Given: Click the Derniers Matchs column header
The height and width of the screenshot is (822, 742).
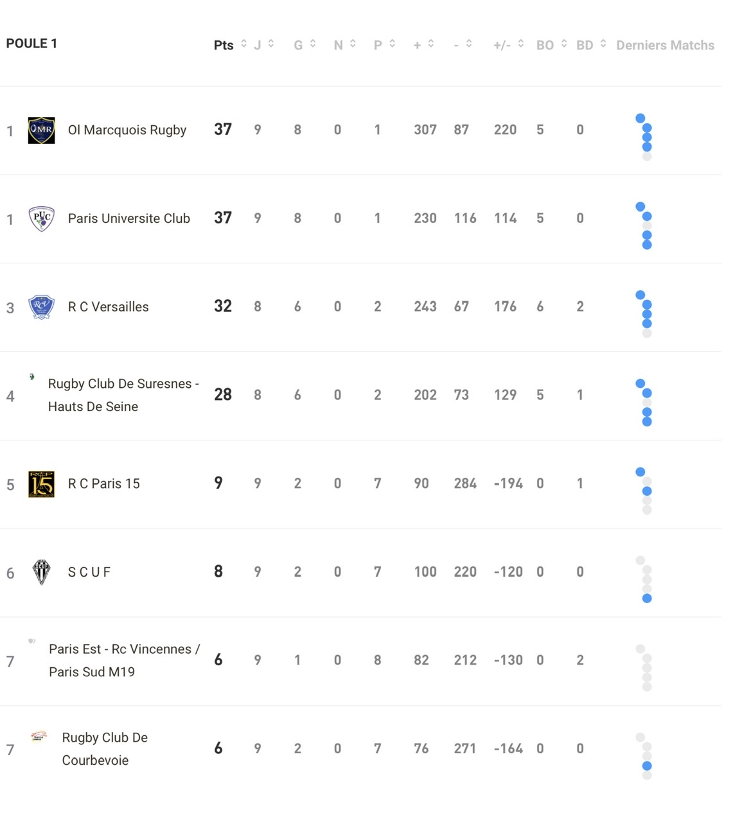Looking at the screenshot, I should tap(665, 45).
